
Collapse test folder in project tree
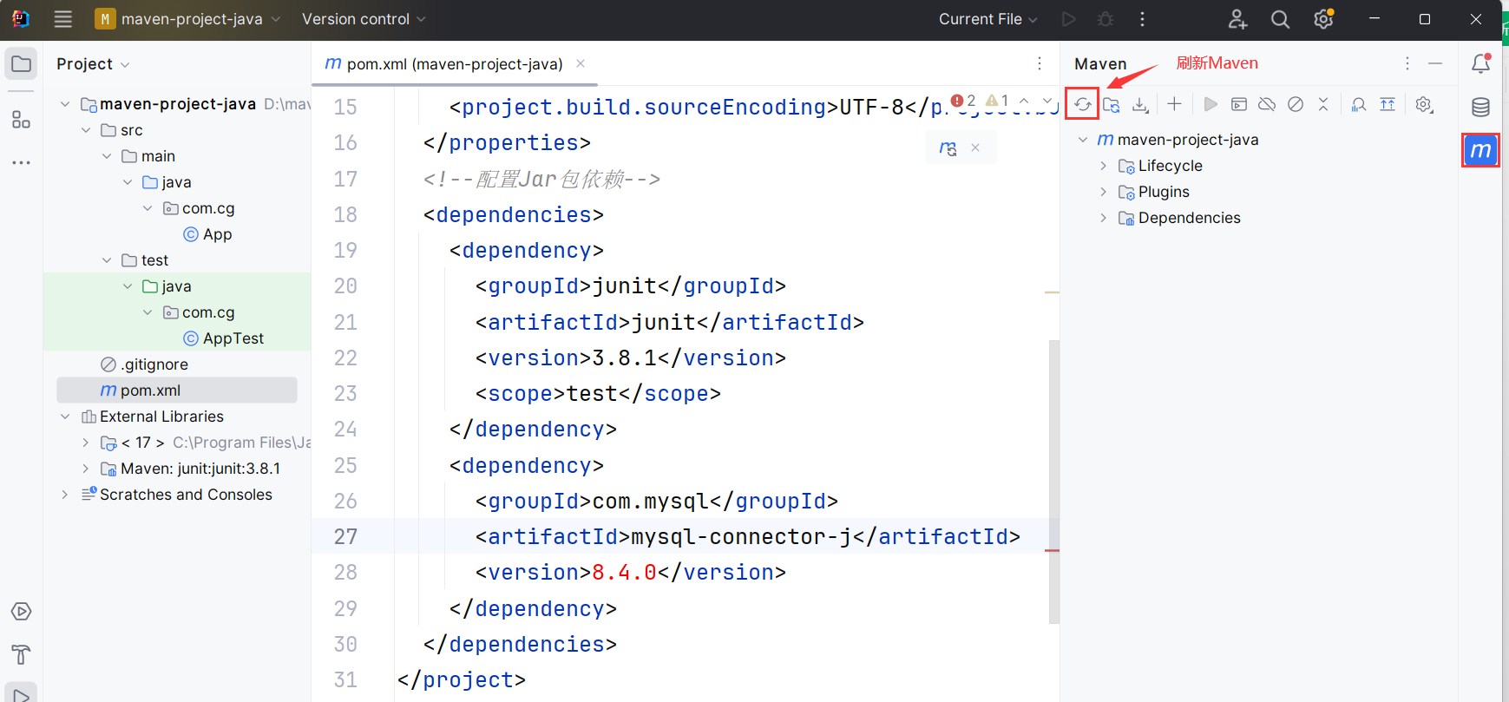pyautogui.click(x=107, y=260)
